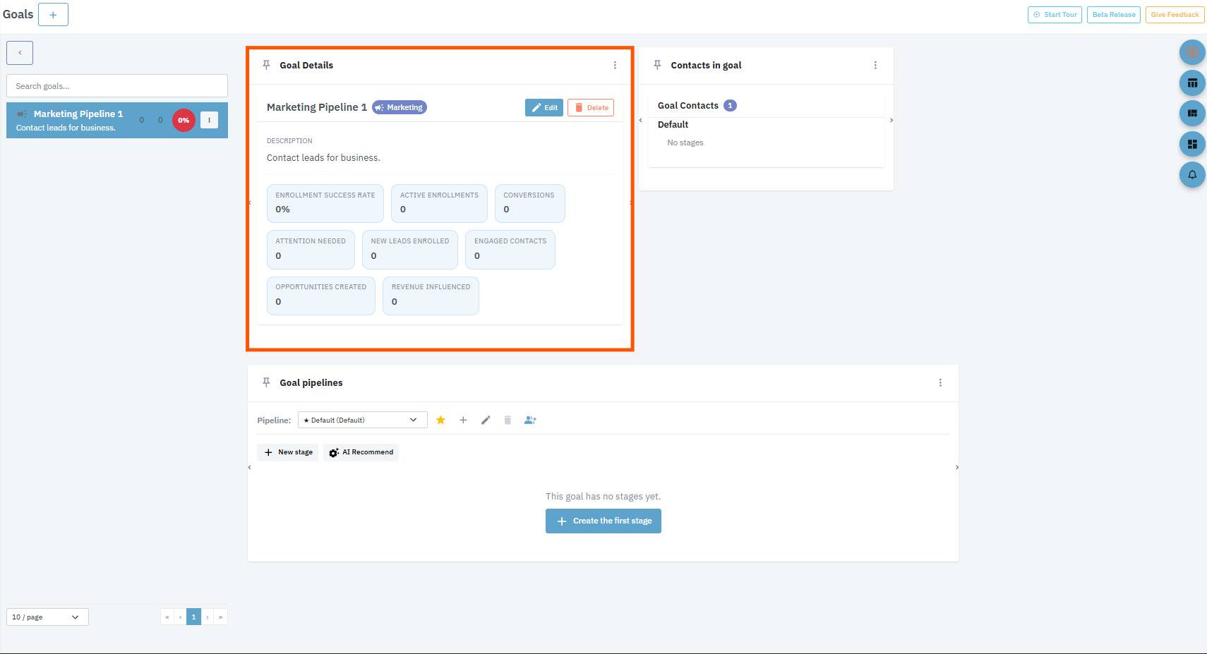Click the Search goals input field

click(117, 86)
